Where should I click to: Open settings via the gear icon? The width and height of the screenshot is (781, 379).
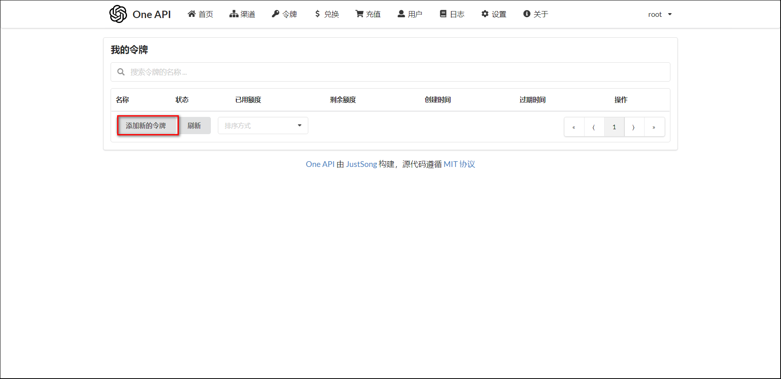(x=485, y=14)
